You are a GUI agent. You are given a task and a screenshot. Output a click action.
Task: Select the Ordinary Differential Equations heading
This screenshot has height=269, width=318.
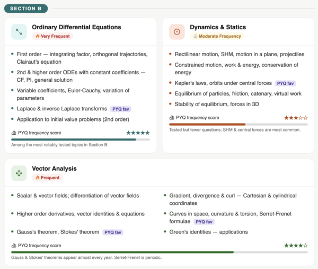click(76, 27)
